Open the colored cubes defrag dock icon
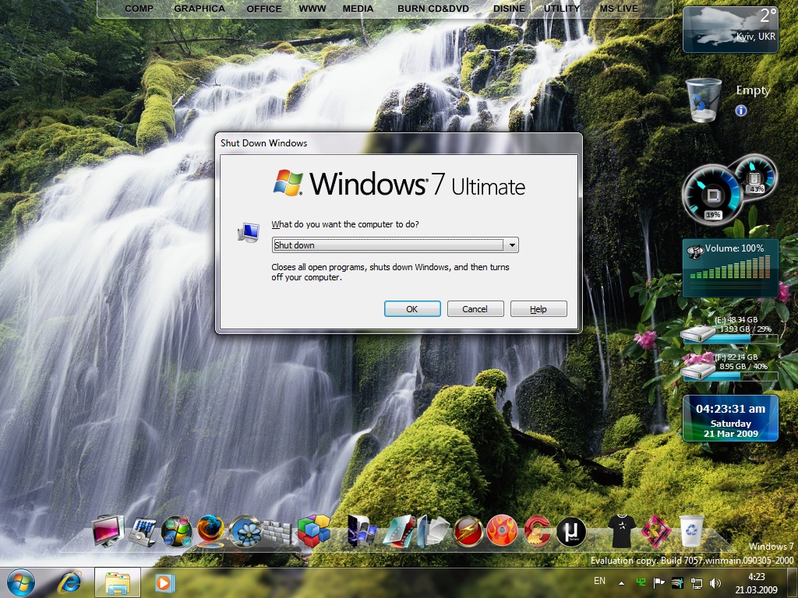Image resolution: width=798 pixels, height=598 pixels. click(x=314, y=530)
